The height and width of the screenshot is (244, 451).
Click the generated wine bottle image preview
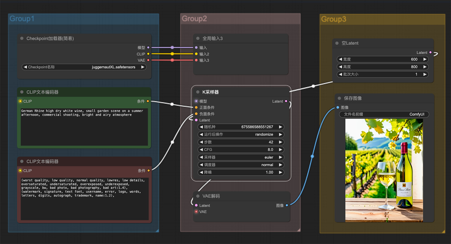click(x=384, y=170)
